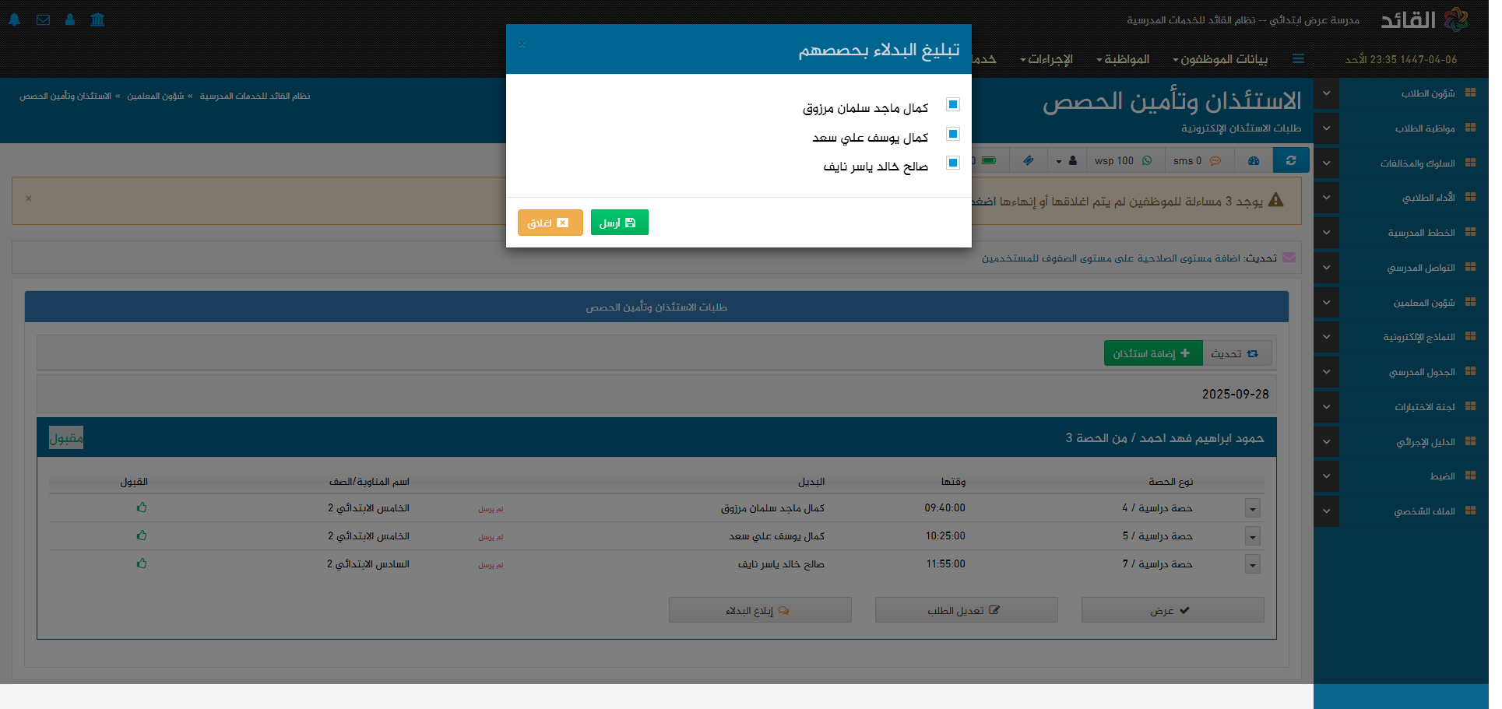This screenshot has width=1502, height=709.
Task: Toggle checkbox for كمال يوسف علي سعد
Action: point(952,134)
